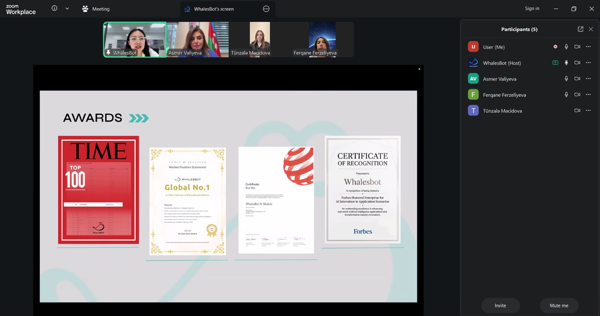Select the Tünzalə Məcidova video thumbnail
This screenshot has width=600, height=316.
click(260, 39)
